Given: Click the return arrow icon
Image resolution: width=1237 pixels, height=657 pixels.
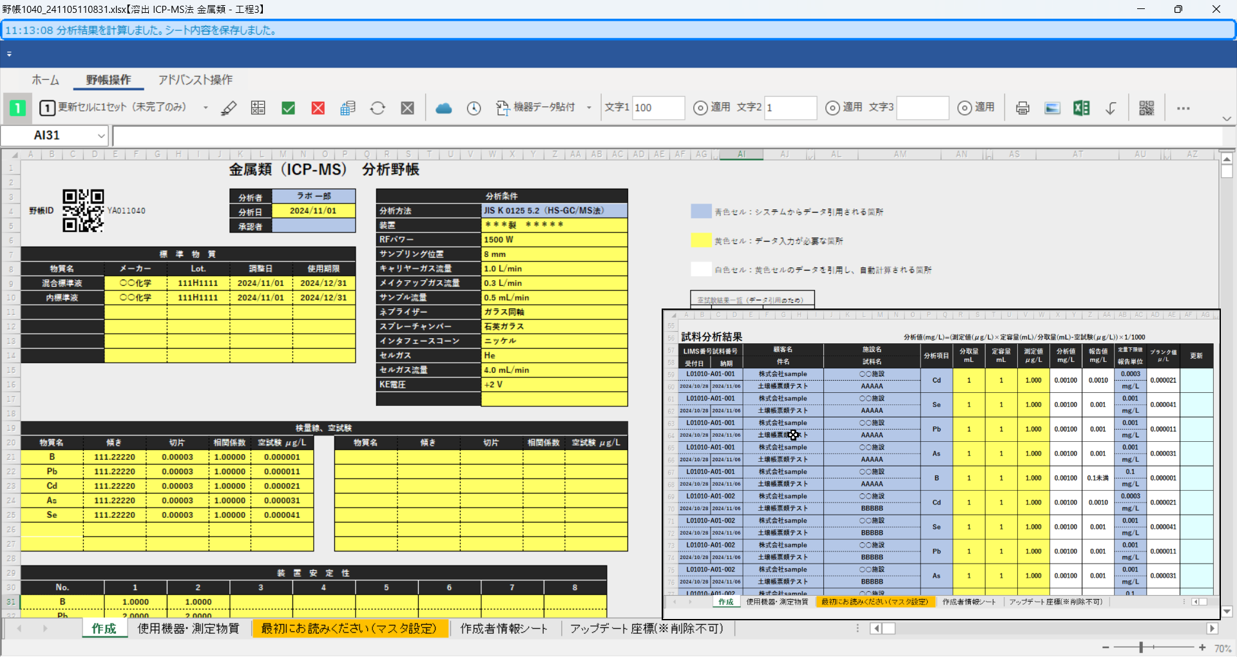Looking at the screenshot, I should point(1111,108).
